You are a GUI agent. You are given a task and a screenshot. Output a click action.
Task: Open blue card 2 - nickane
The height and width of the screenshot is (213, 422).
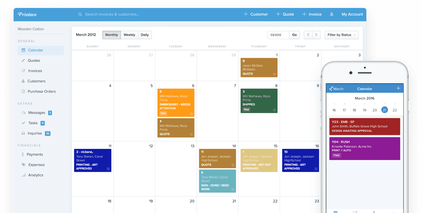point(93,160)
